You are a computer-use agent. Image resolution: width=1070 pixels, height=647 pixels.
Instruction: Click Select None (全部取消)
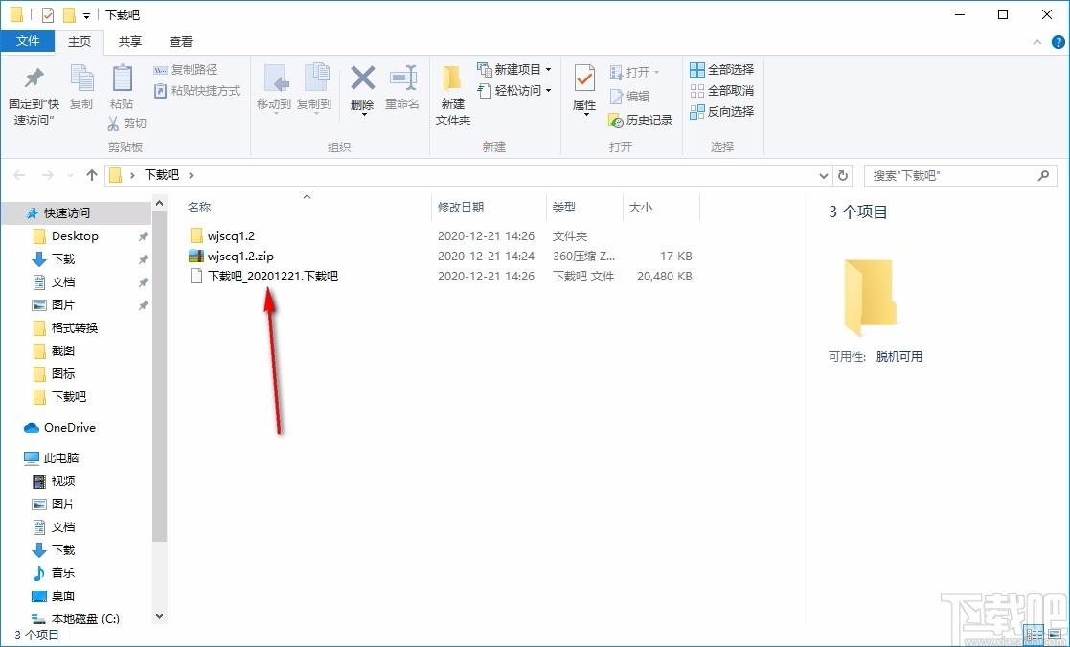tap(722, 90)
